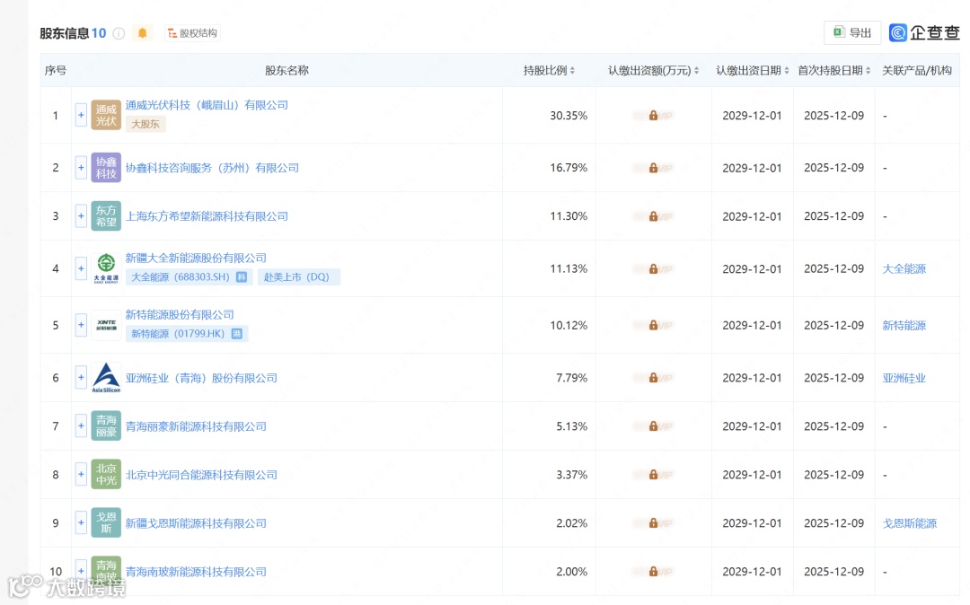The width and height of the screenshot is (970, 605).
Task: Click the 协鑫科技 company logo
Action: pos(106,168)
